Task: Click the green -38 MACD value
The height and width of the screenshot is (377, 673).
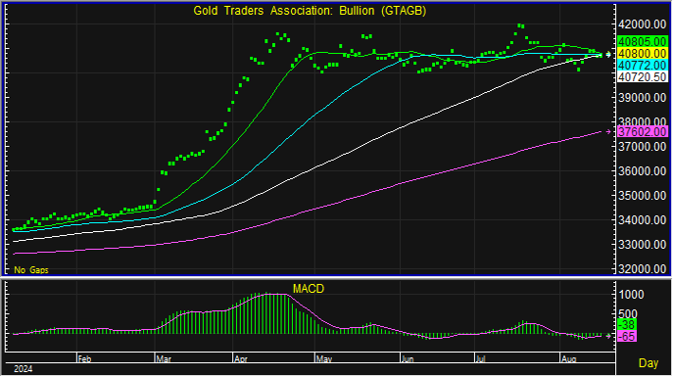Action: 627,325
